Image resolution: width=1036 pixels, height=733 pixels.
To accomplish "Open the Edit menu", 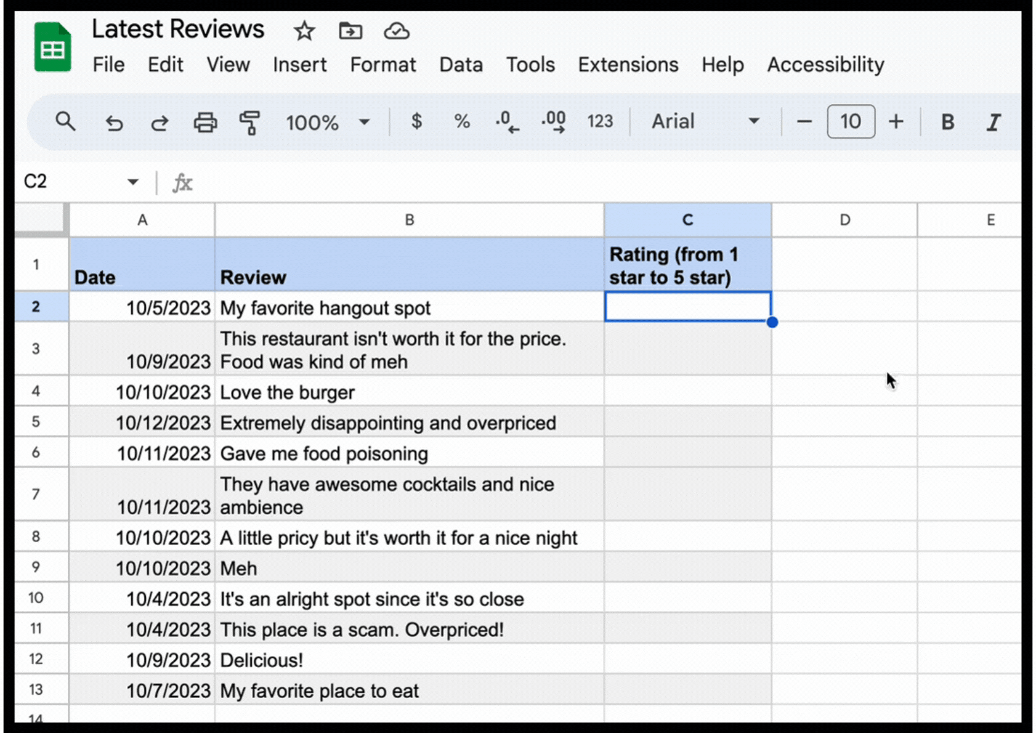I will tap(165, 65).
